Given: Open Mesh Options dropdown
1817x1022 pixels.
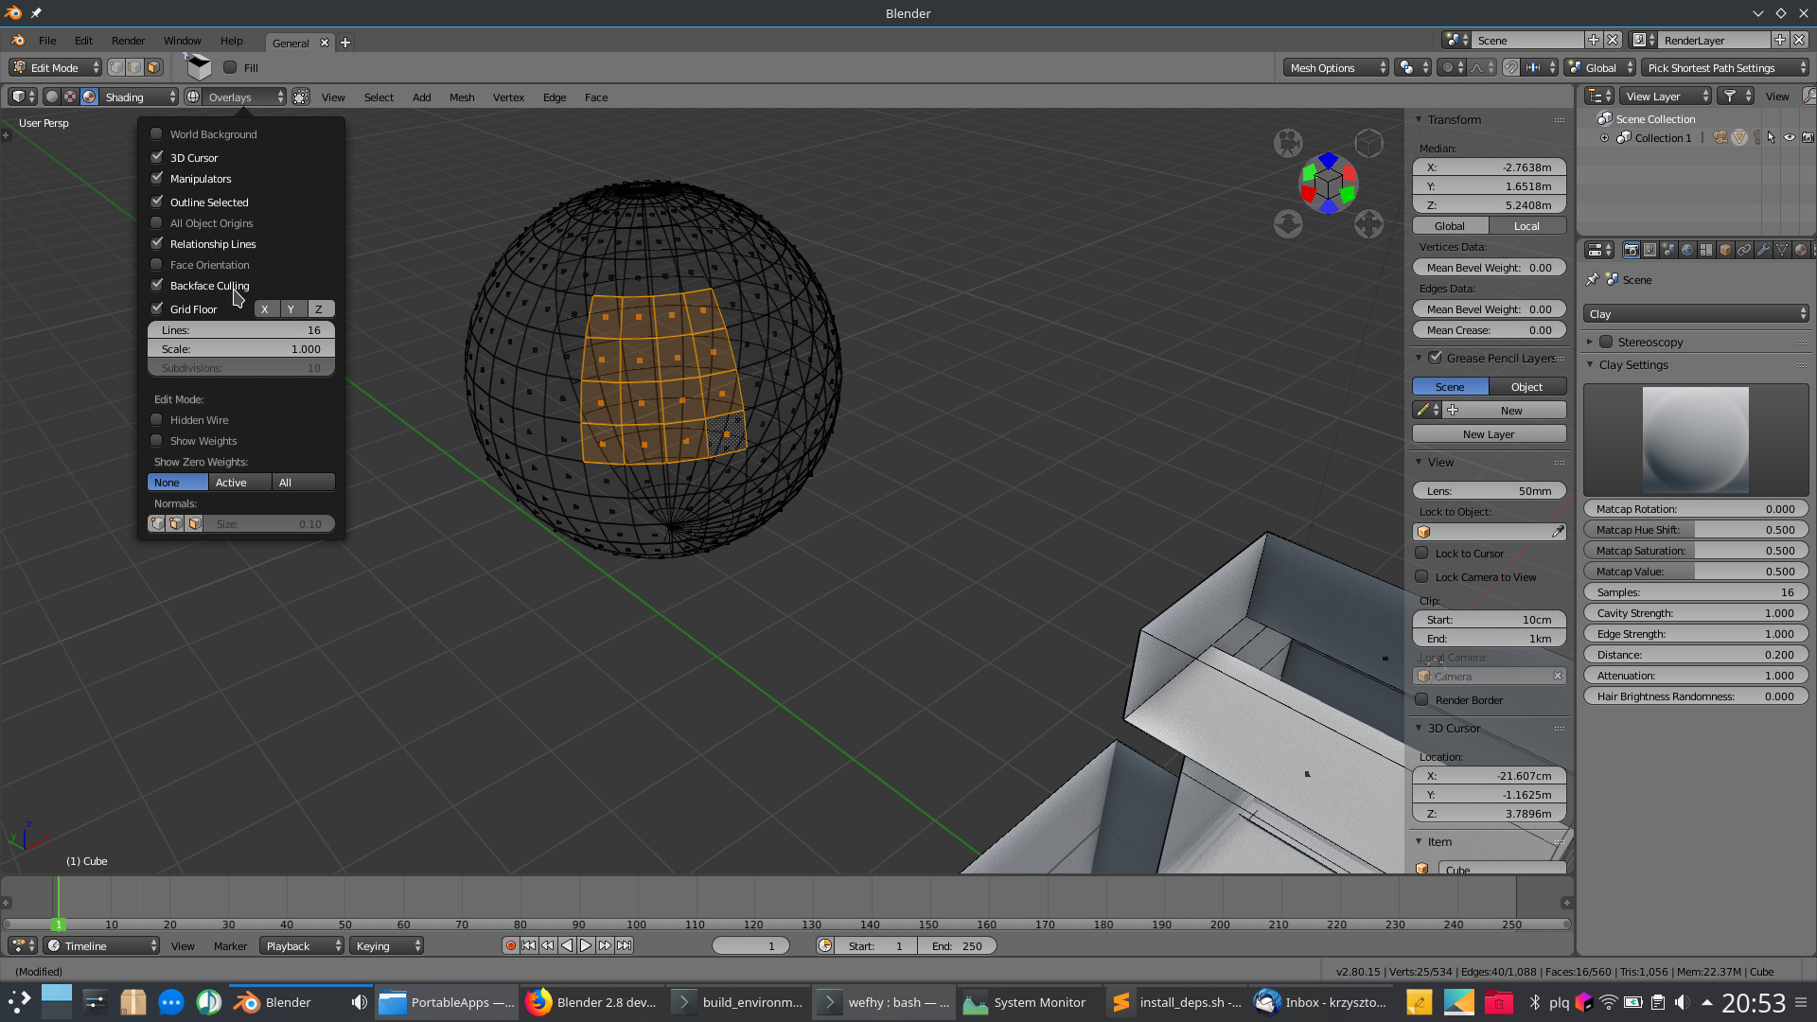Looking at the screenshot, I should point(1335,67).
